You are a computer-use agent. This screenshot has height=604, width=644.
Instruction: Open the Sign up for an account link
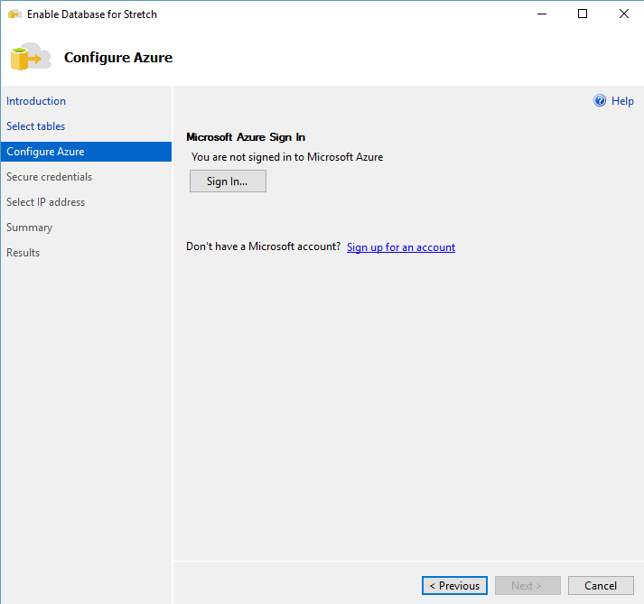pyautogui.click(x=401, y=247)
